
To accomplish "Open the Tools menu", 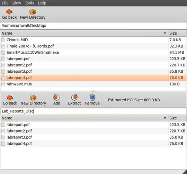I will tap(29, 3).
